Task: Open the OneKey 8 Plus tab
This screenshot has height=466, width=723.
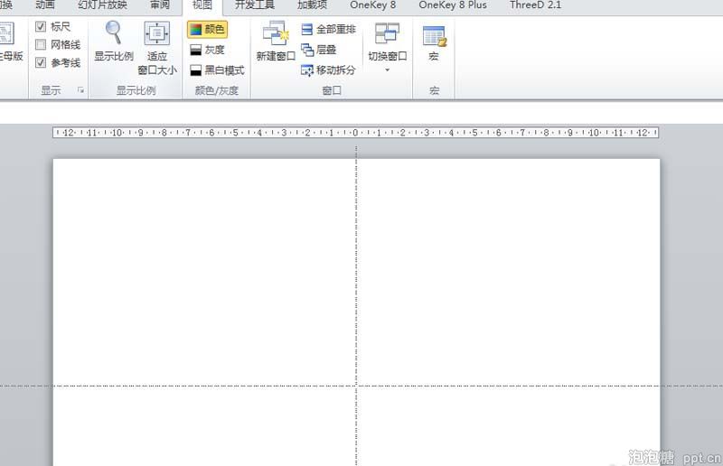Action: pos(452,5)
